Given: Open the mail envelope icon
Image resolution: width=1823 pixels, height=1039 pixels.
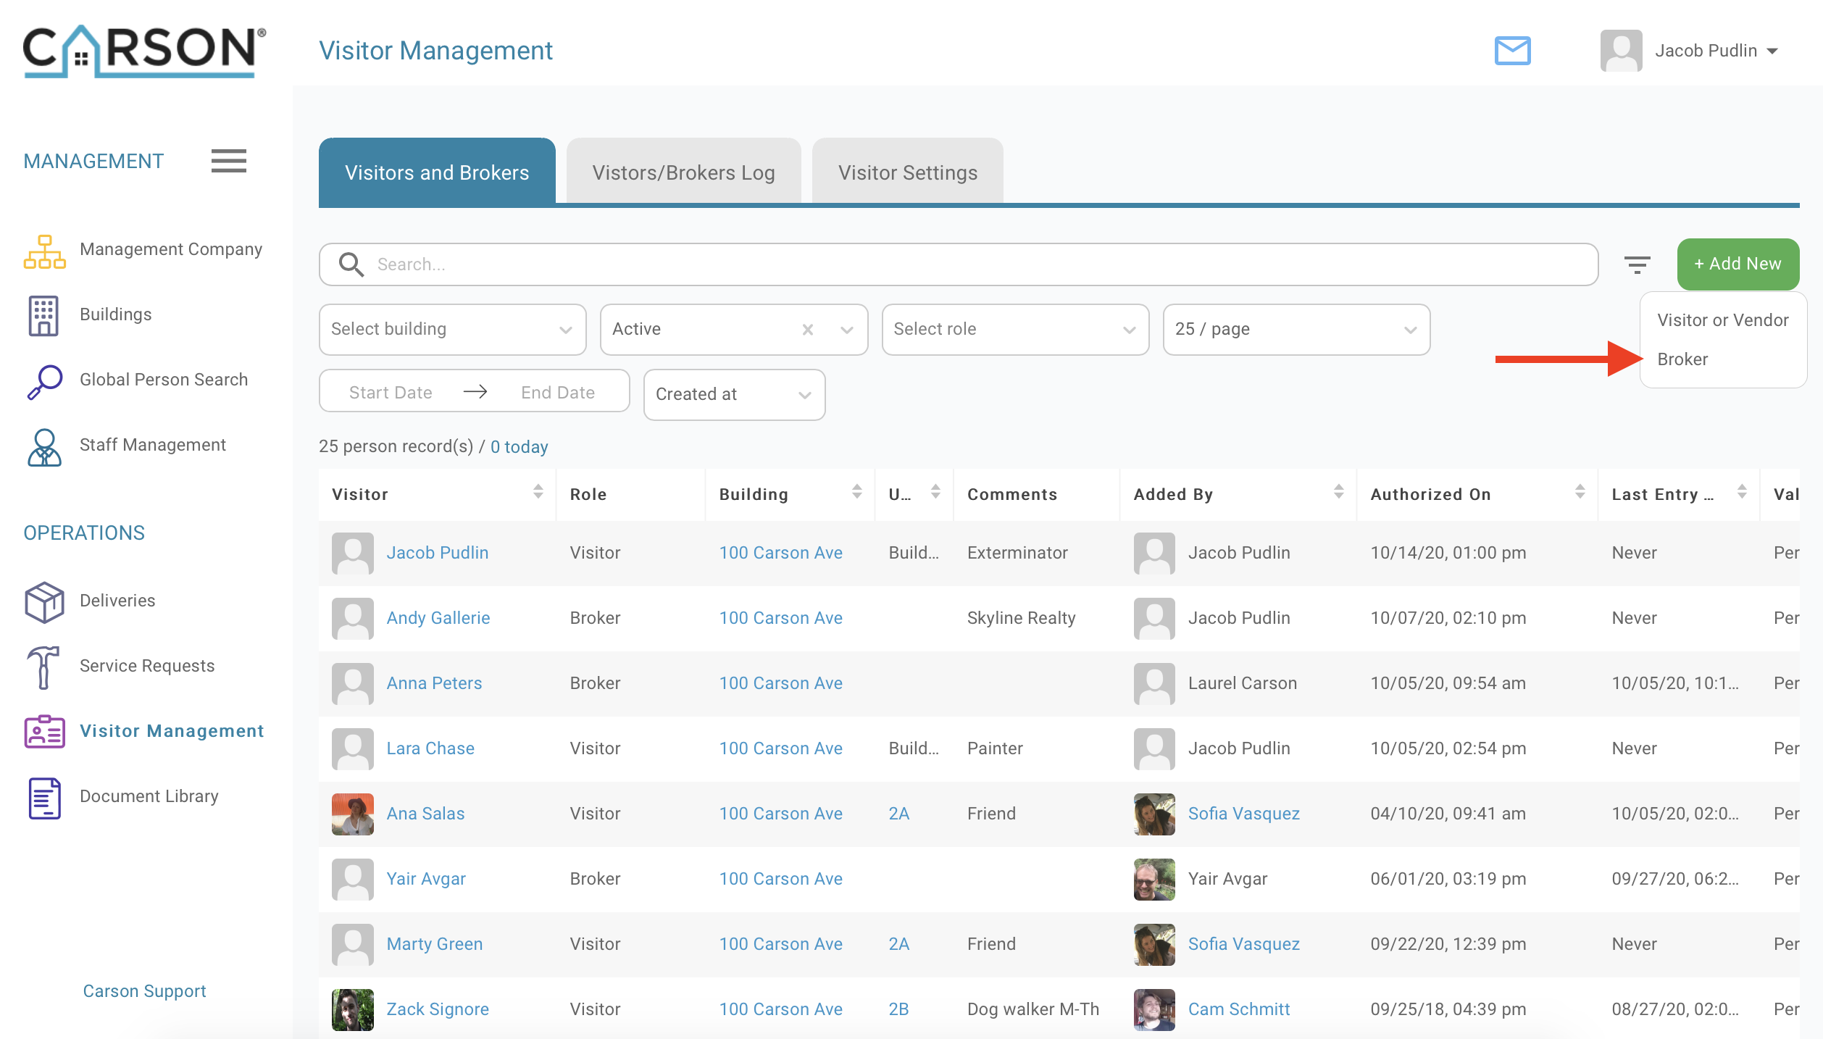Looking at the screenshot, I should point(1512,51).
